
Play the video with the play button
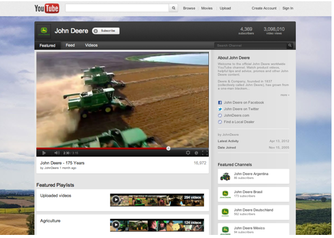(44, 153)
